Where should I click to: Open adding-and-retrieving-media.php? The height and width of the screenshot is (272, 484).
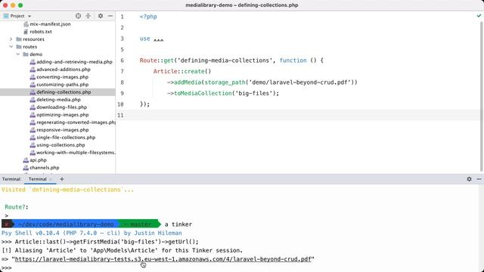(x=74, y=62)
